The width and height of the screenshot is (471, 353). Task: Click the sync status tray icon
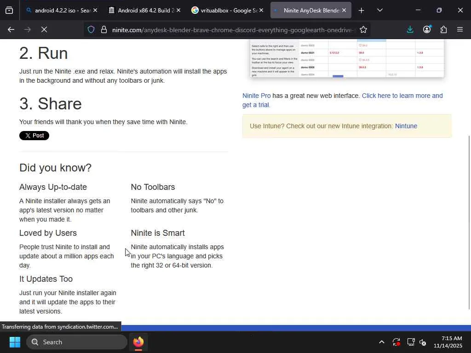click(x=396, y=342)
